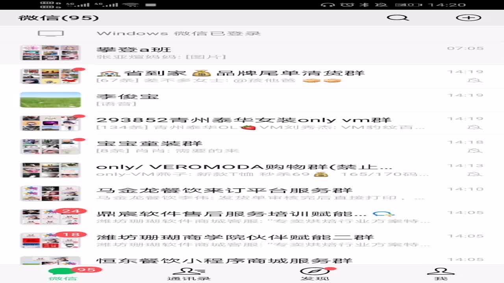Viewport: 504px width, 283px height.
Task: Click the muted bell on 省到家 chat
Action: pos(475,80)
